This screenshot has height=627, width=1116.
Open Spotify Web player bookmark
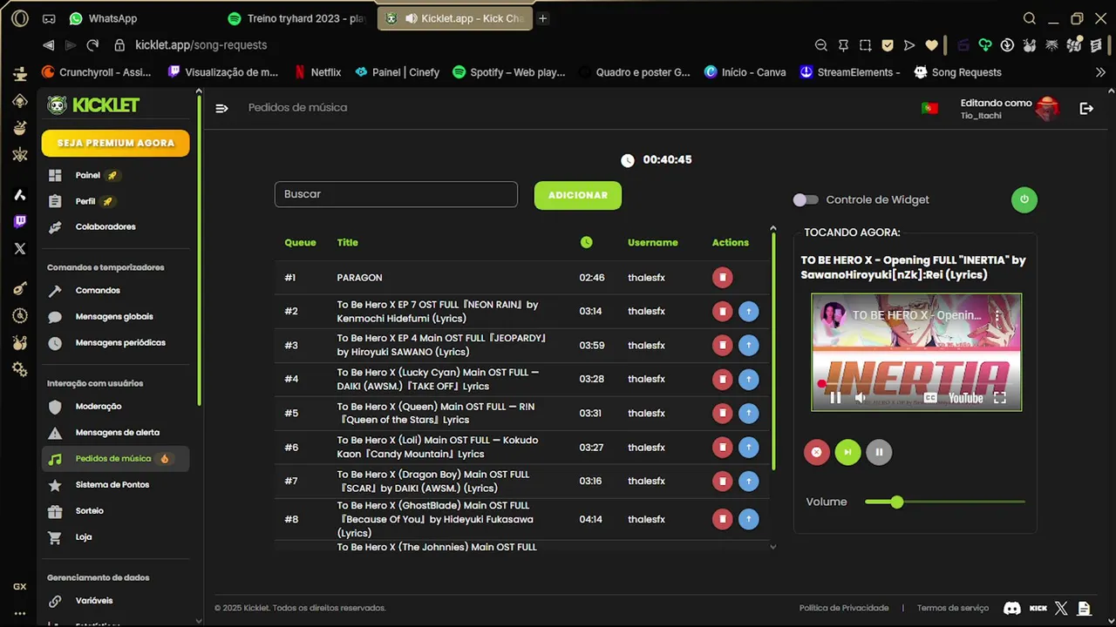coord(509,72)
